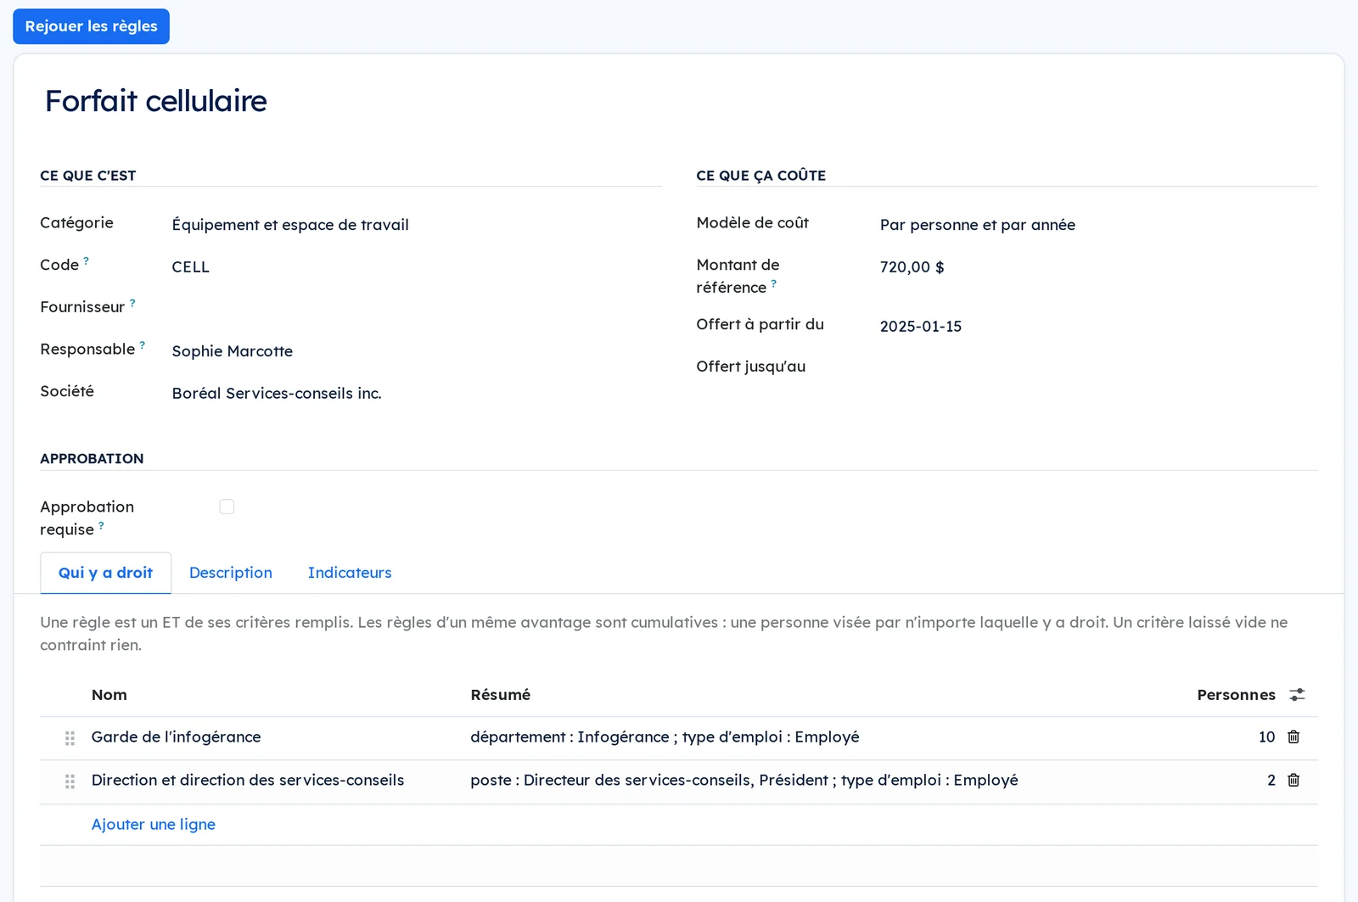This screenshot has width=1358, height=902.
Task: Toggle the Approbation requise checkbox
Action: point(227,507)
